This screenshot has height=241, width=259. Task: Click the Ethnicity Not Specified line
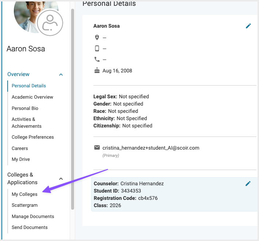point(120,118)
